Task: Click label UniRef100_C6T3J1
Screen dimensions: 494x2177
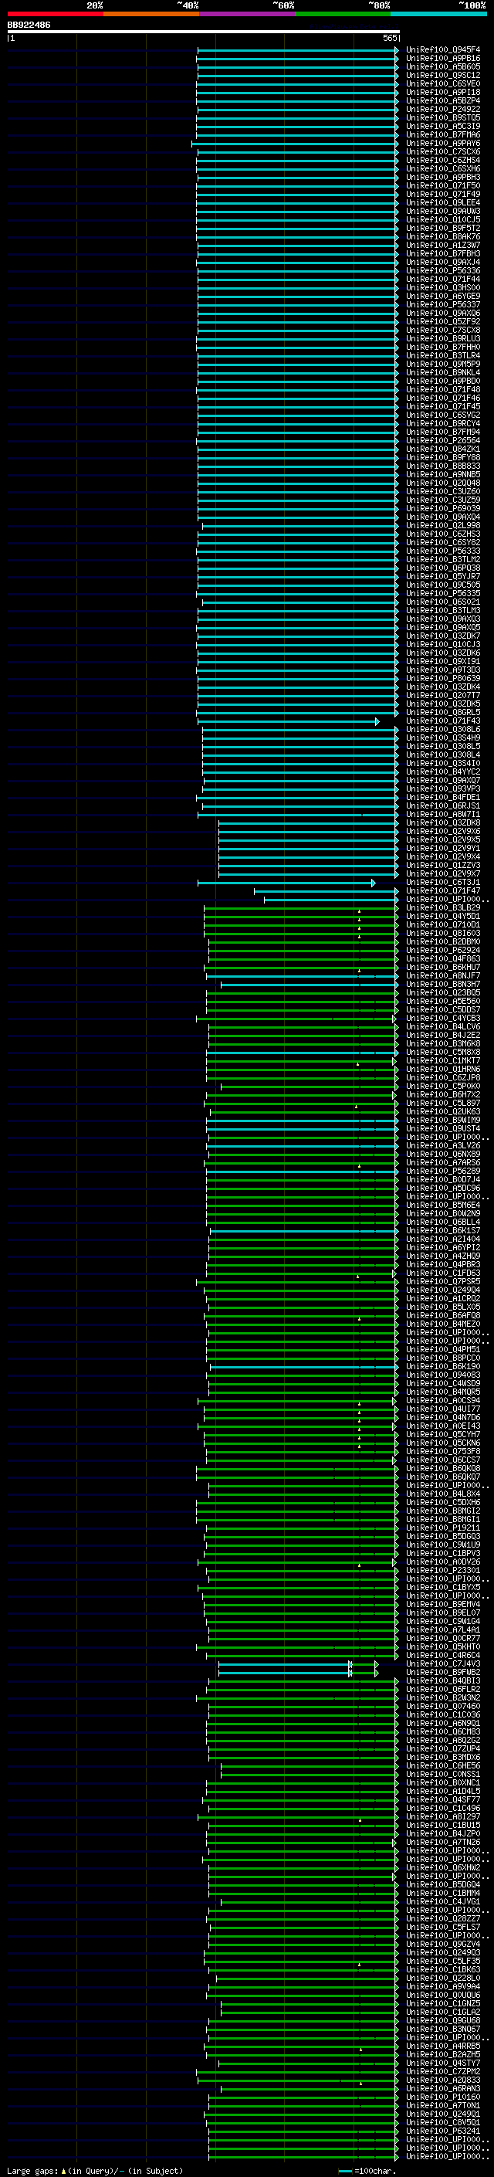Action: 442,882
